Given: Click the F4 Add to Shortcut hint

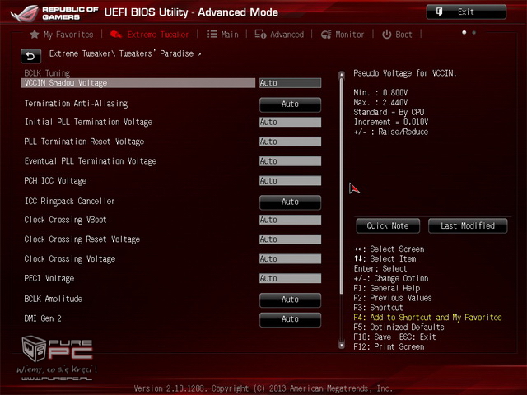Looking at the screenshot, I should tap(427, 318).
